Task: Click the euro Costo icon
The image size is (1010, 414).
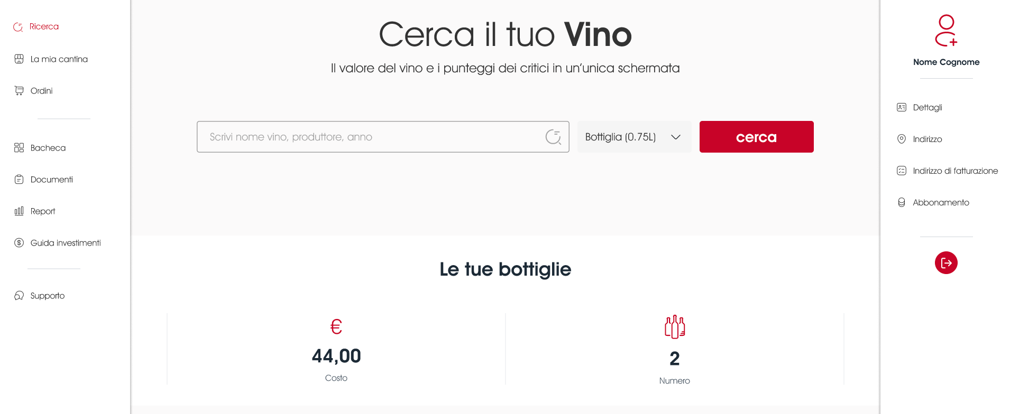Action: pos(336,327)
